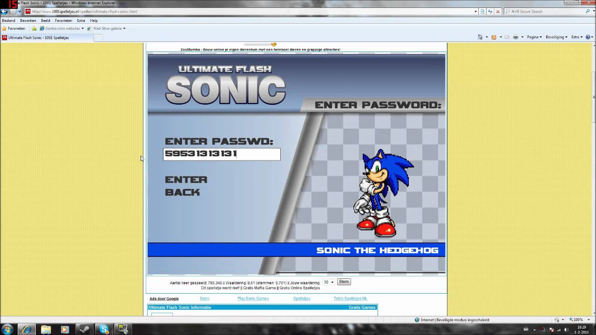Screen dimensions: 596x335
Task: Open the Beveiliging dropdown menu
Action: tap(557, 37)
